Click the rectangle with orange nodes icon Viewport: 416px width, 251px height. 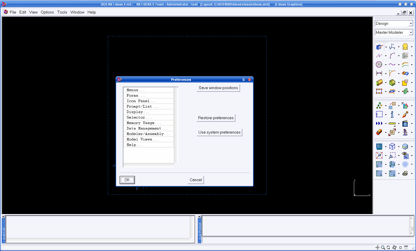point(379,91)
